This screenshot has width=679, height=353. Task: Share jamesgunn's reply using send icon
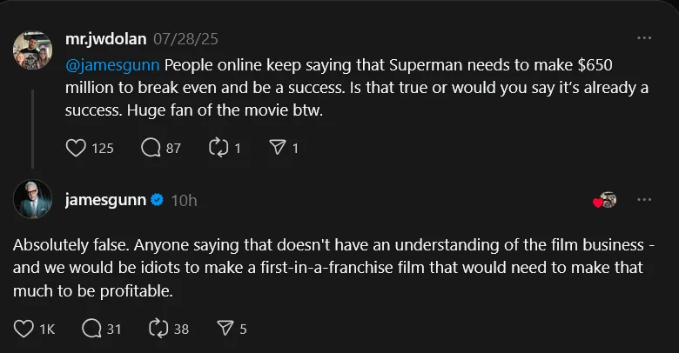point(225,329)
